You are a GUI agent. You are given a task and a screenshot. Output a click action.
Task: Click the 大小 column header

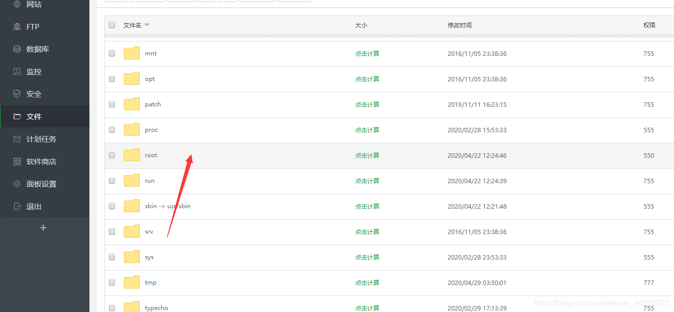(361, 25)
